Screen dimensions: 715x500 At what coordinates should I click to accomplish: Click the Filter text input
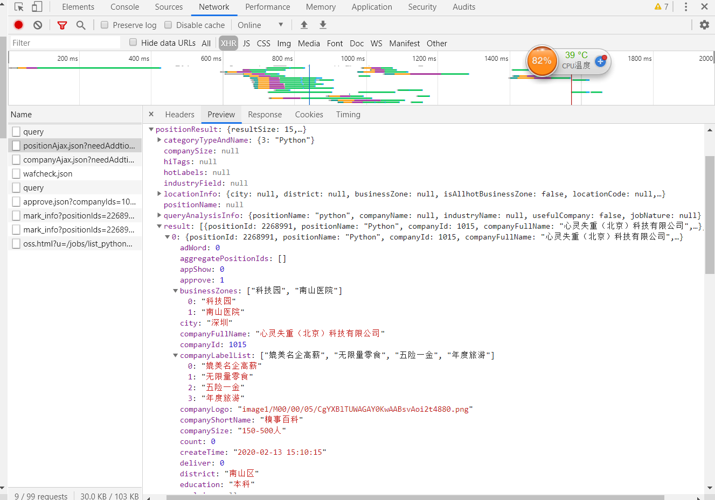tap(65, 43)
